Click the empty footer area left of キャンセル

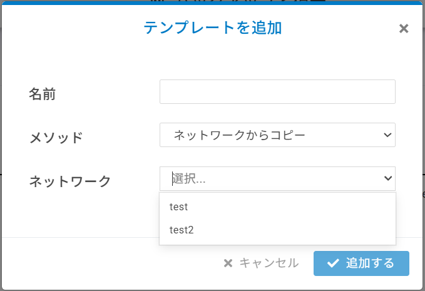pyautogui.click(x=106, y=263)
